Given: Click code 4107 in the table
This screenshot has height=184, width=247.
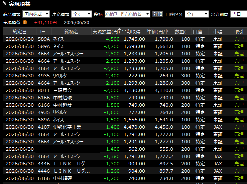Looking at the screenshot, I should [x=44, y=127].
